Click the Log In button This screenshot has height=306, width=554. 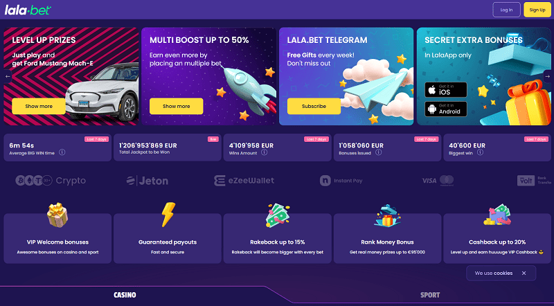[506, 10]
